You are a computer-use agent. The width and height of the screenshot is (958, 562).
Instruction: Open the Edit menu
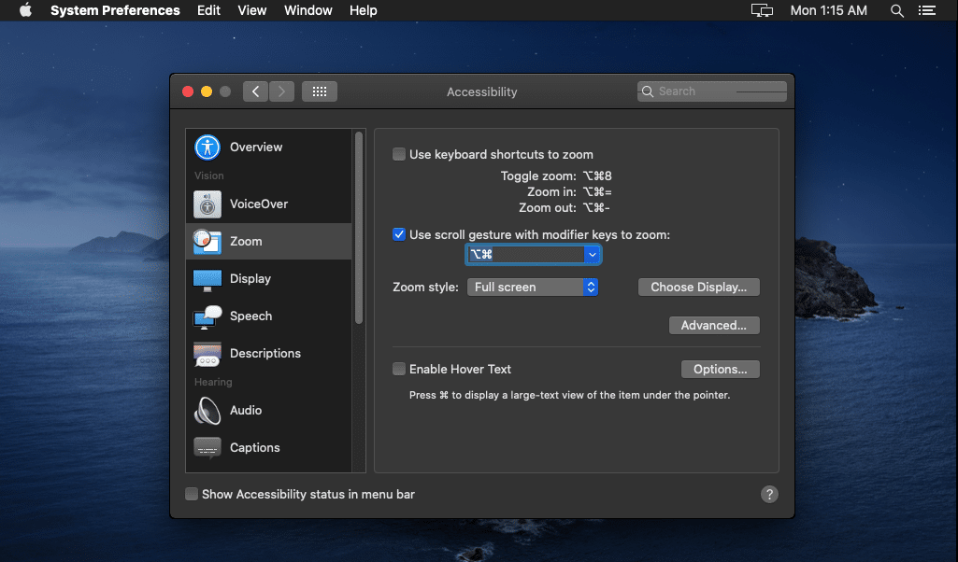coord(208,10)
